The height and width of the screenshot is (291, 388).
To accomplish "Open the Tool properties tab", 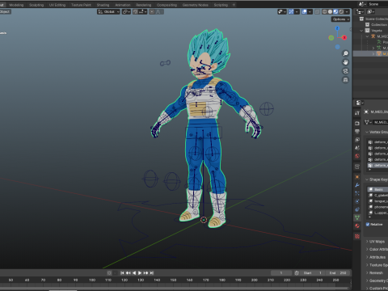I will pyautogui.click(x=357, y=113).
